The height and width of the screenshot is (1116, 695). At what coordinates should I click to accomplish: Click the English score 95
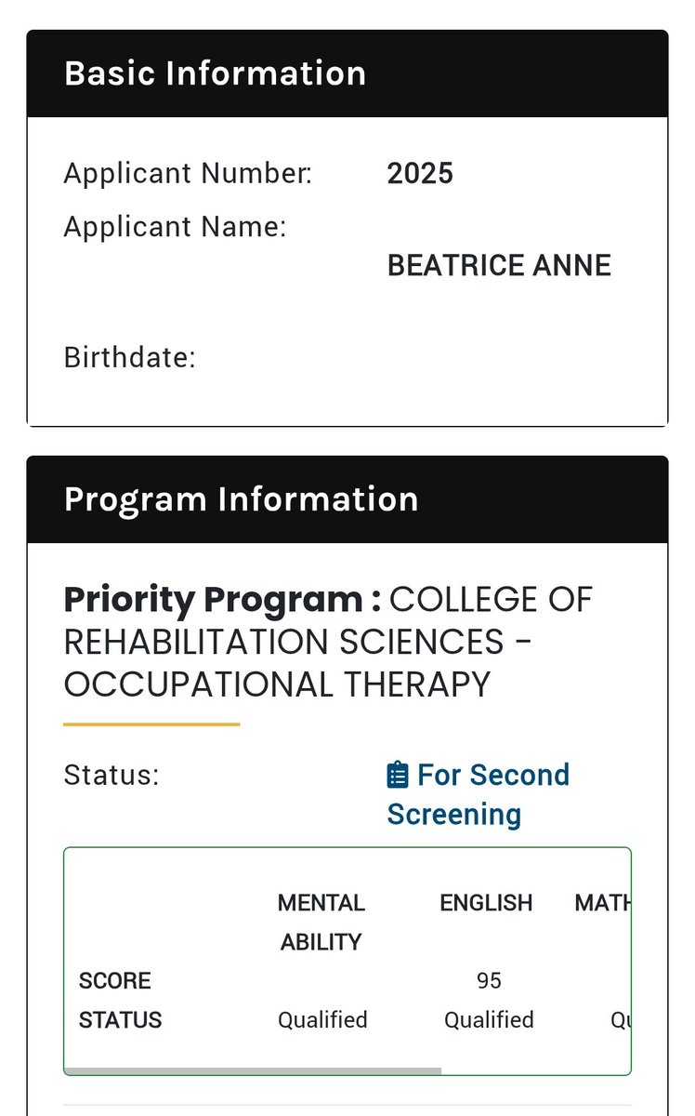(489, 981)
